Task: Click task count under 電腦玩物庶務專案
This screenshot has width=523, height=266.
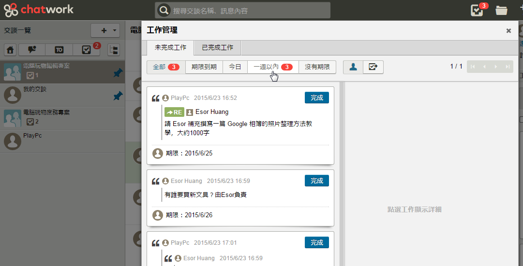Action: pos(33,122)
